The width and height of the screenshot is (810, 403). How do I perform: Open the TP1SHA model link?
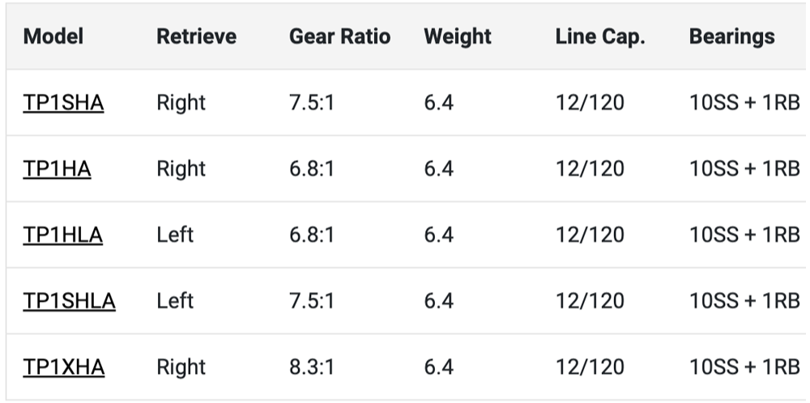tap(63, 103)
